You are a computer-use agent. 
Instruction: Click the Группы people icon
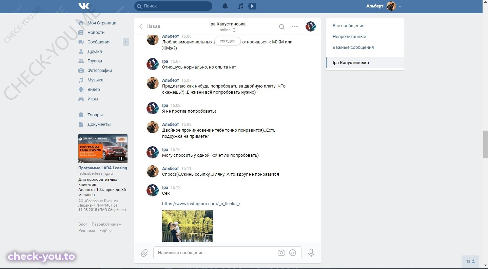81,61
